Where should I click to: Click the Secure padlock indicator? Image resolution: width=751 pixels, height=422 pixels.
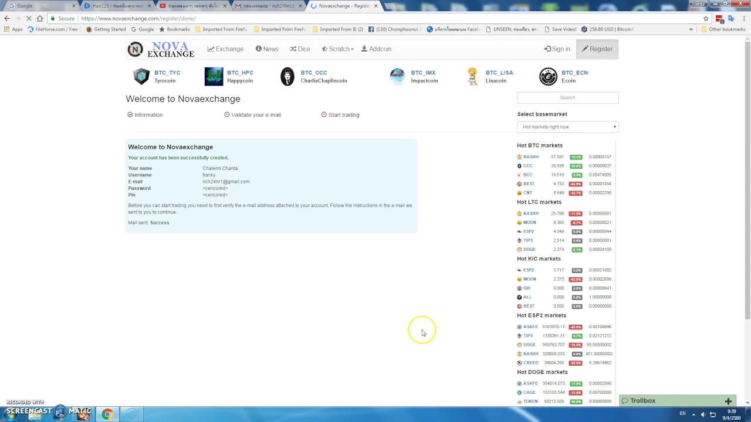(62, 19)
